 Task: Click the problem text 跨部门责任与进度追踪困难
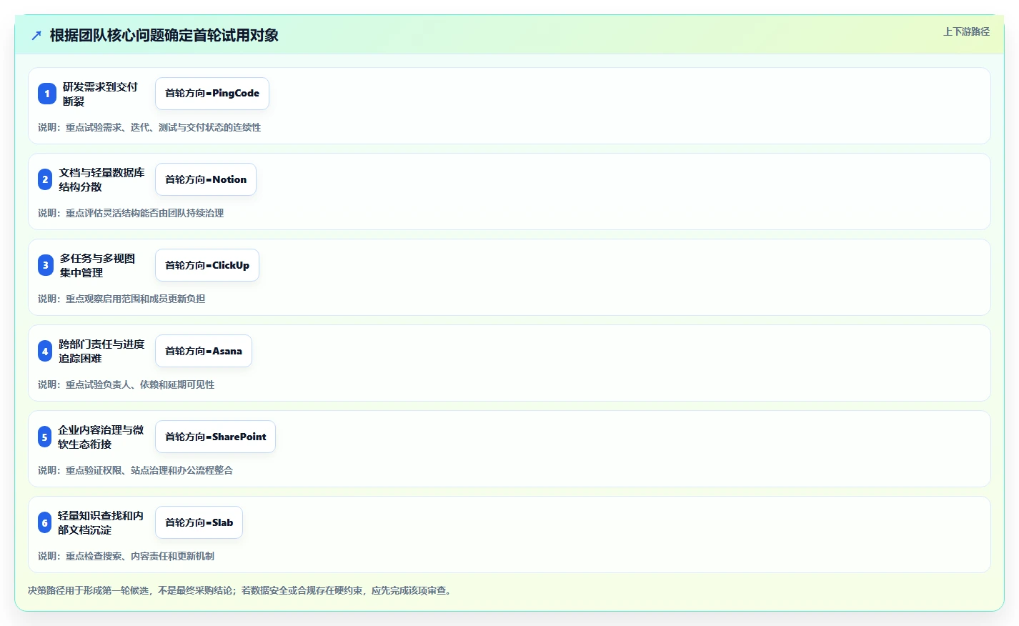pos(101,351)
